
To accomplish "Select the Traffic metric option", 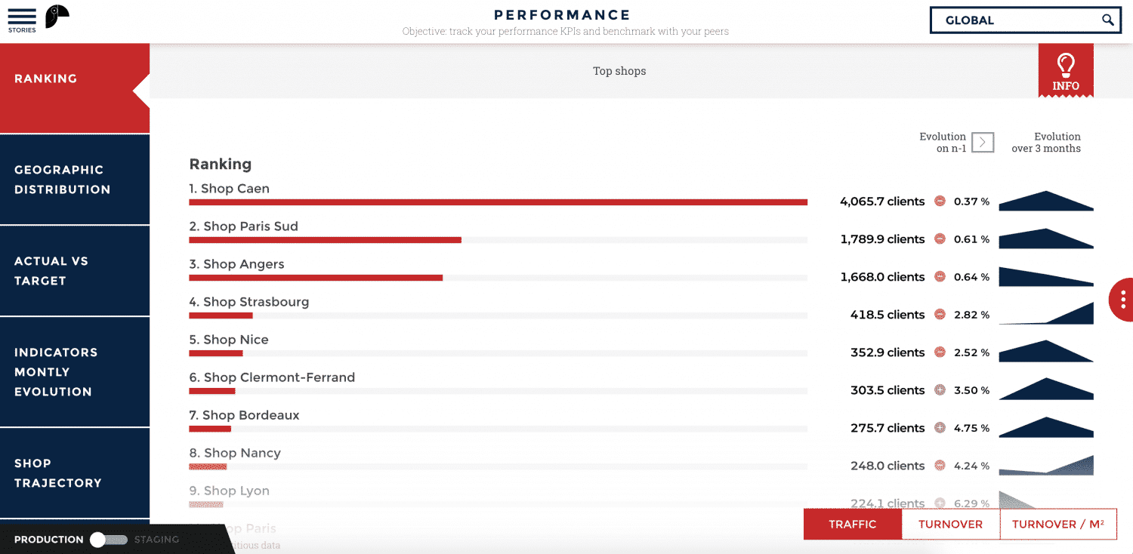I will [x=852, y=525].
